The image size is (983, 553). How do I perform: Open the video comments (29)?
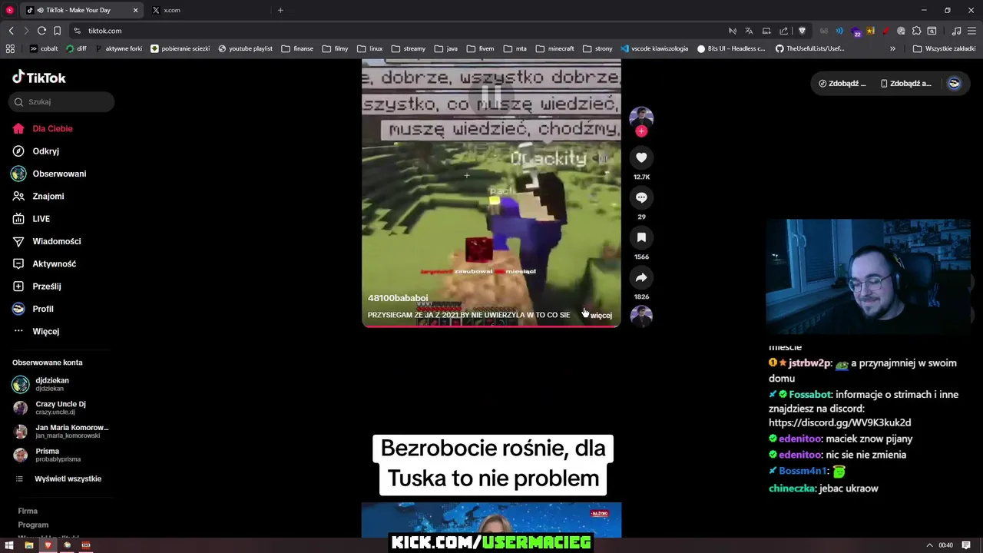tap(641, 197)
